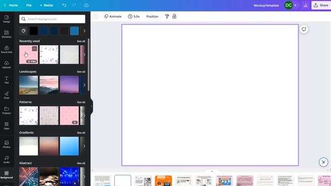Screen dimensions: 331x186
Task: Open the Resize menu
Action: click(47, 5)
